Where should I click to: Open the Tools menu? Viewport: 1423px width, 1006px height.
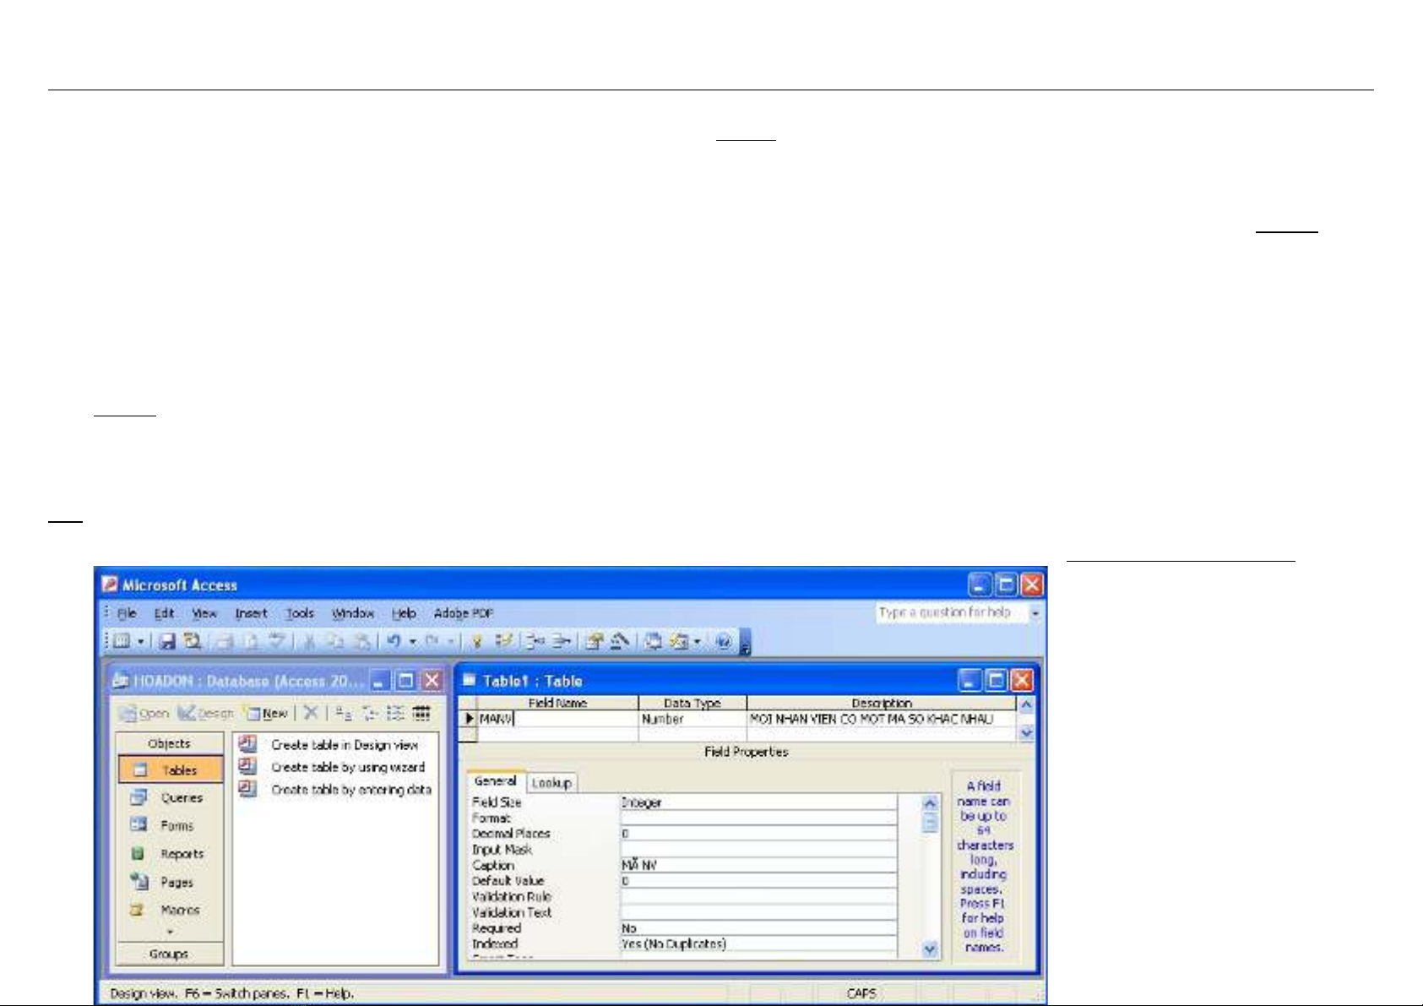[x=299, y=613]
